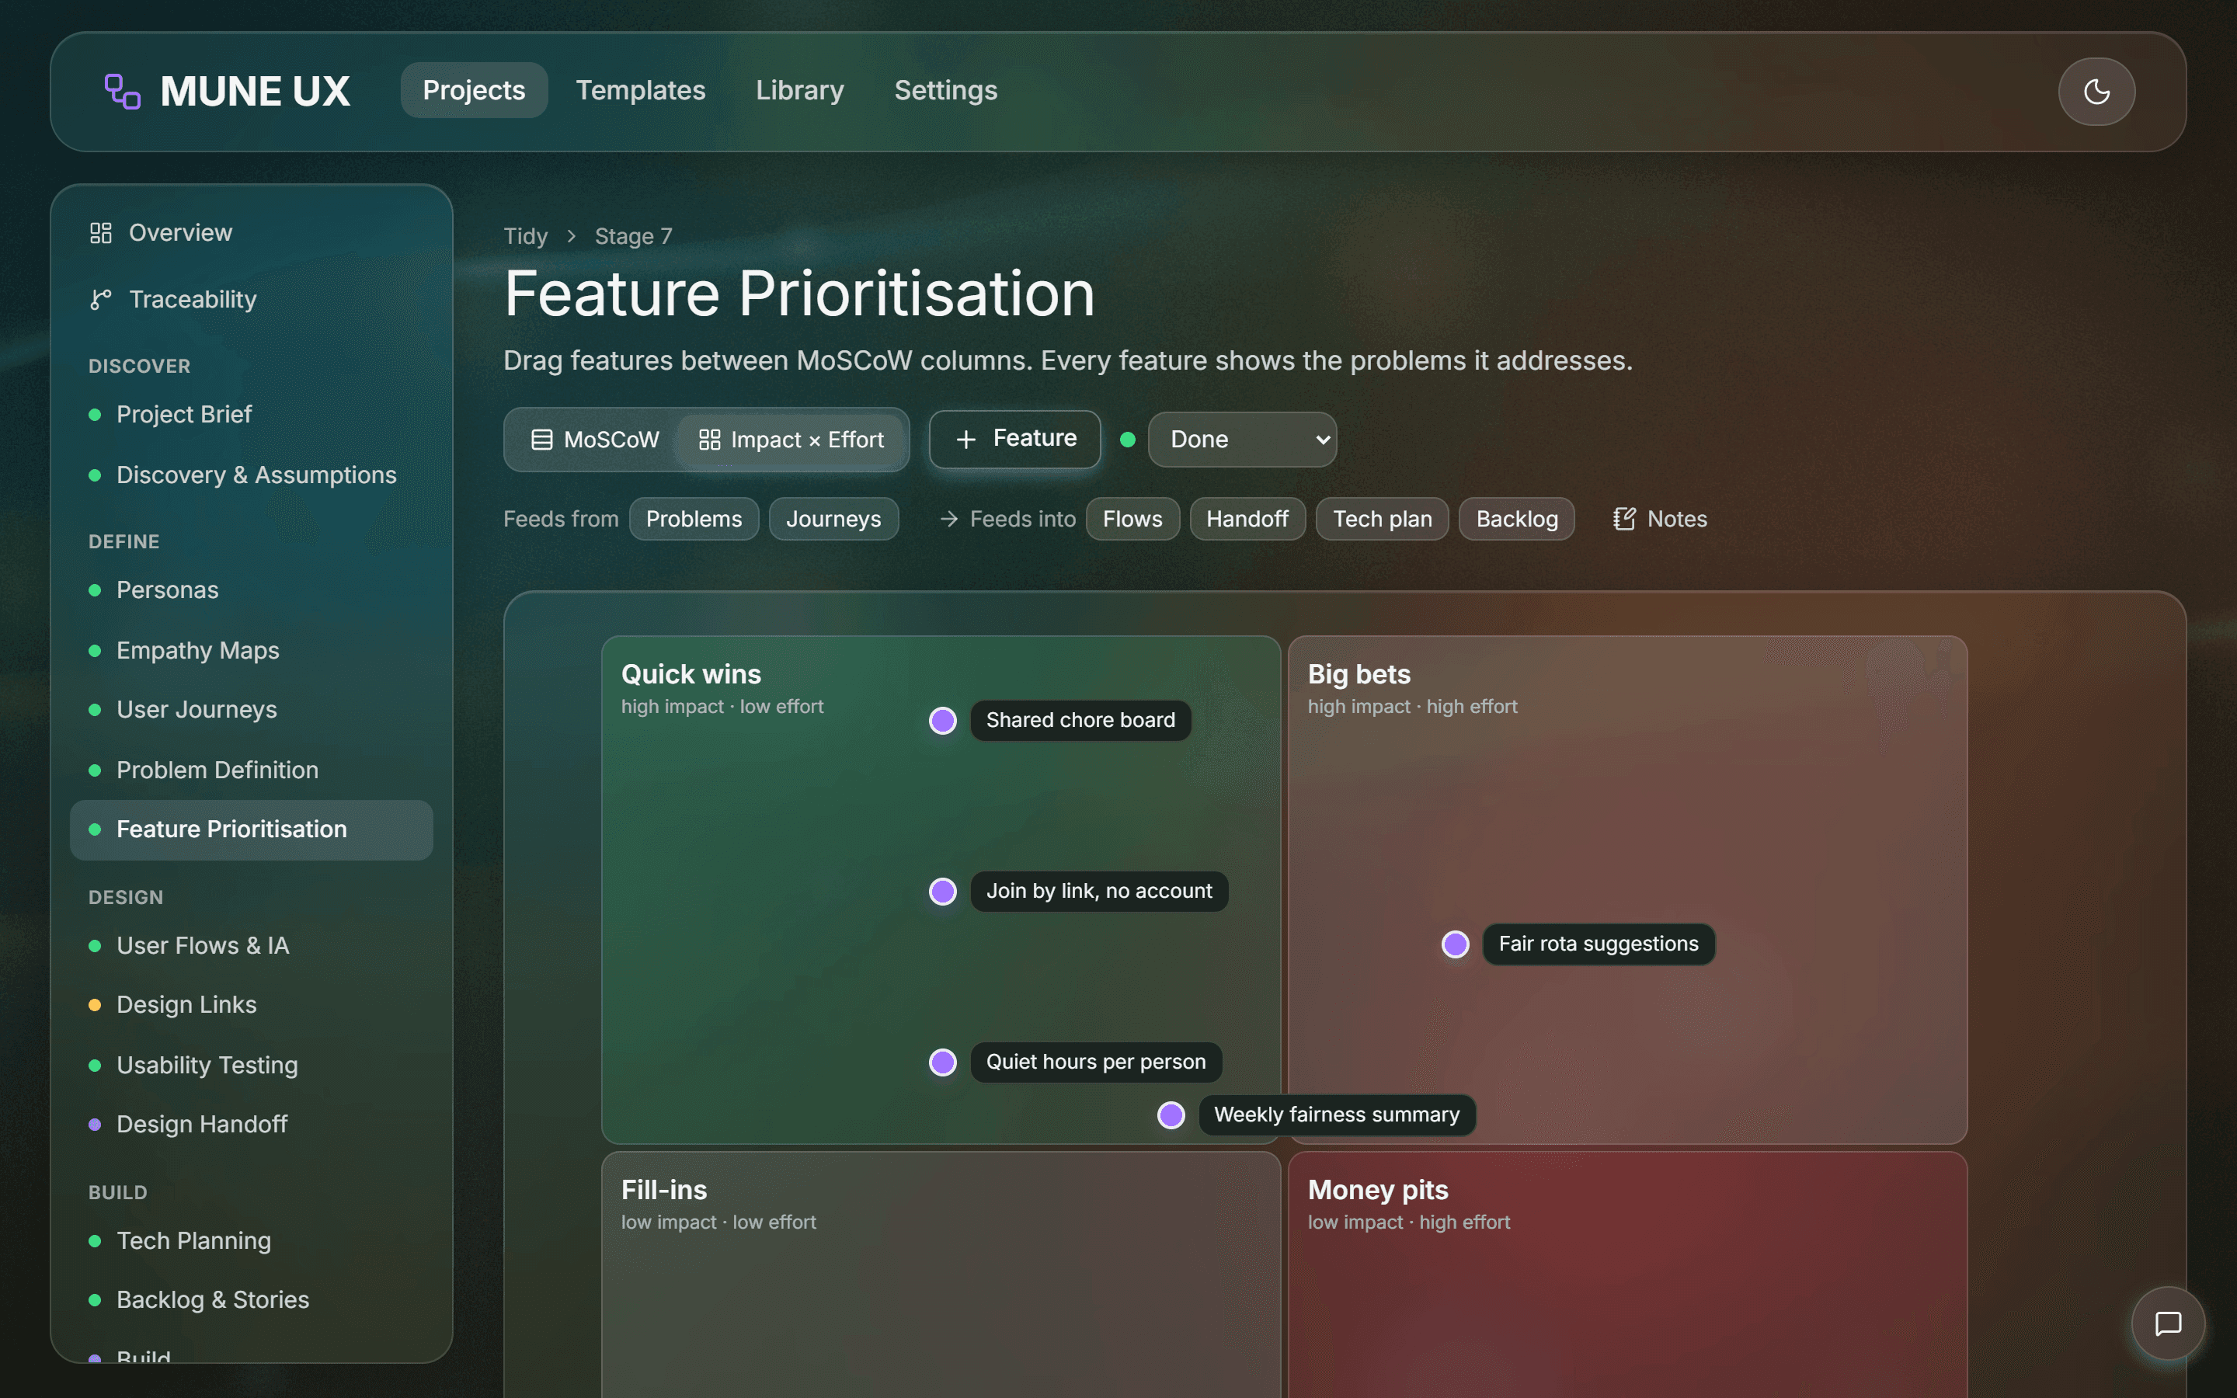The width and height of the screenshot is (2237, 1398).
Task: Select the Quiet hours per person dot
Action: (x=943, y=1062)
